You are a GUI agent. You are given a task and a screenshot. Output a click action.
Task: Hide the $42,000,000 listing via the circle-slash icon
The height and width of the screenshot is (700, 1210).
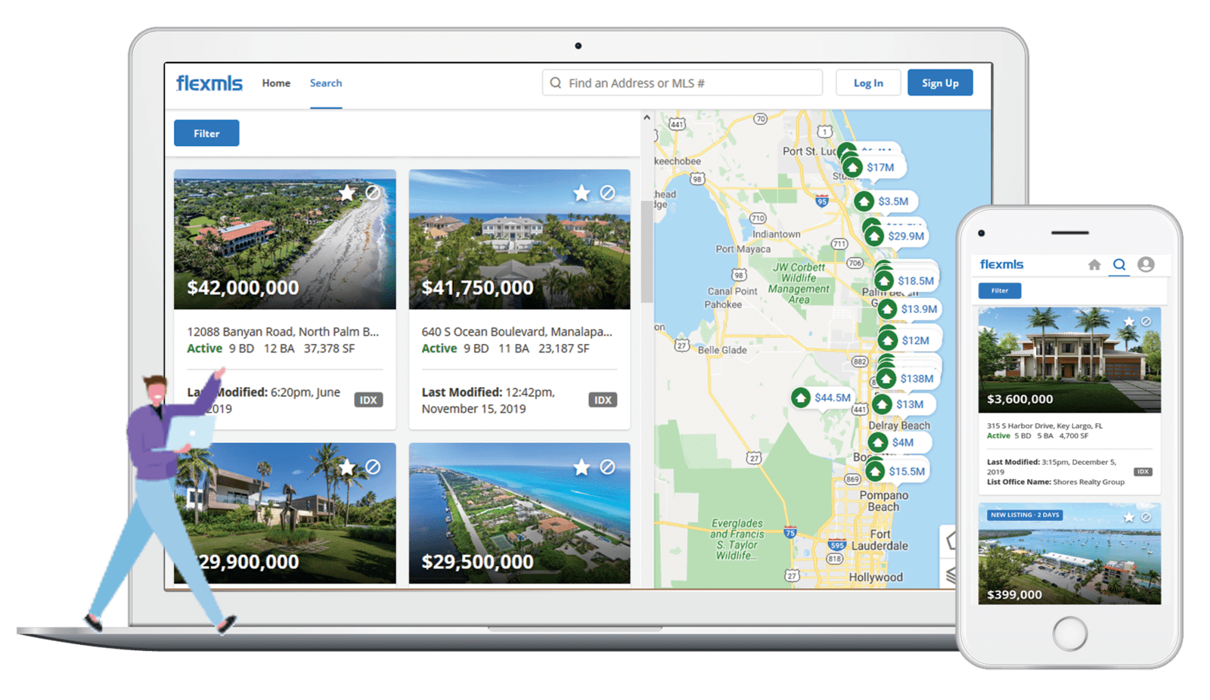tap(373, 193)
